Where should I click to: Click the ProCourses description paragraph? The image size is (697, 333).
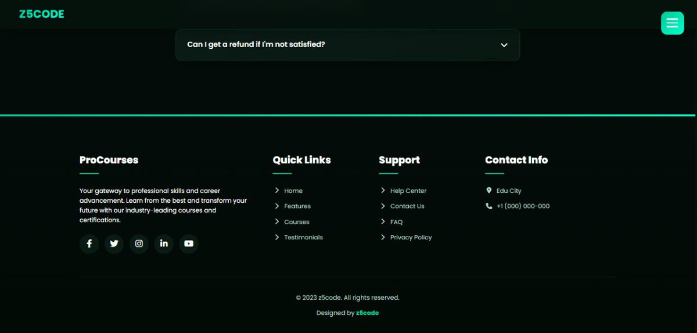163,205
